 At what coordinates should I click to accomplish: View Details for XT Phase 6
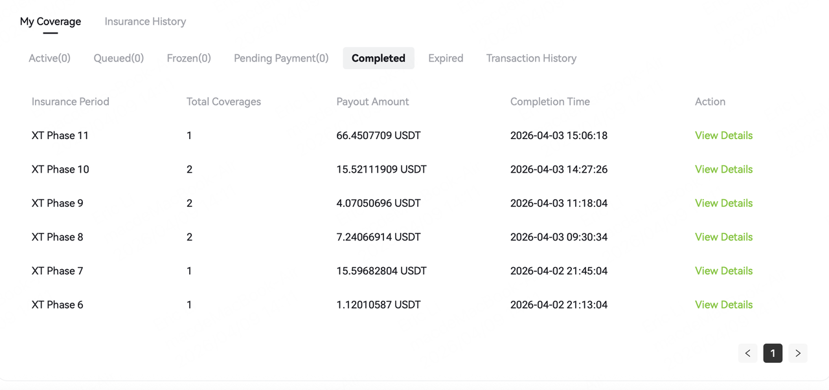[723, 305]
